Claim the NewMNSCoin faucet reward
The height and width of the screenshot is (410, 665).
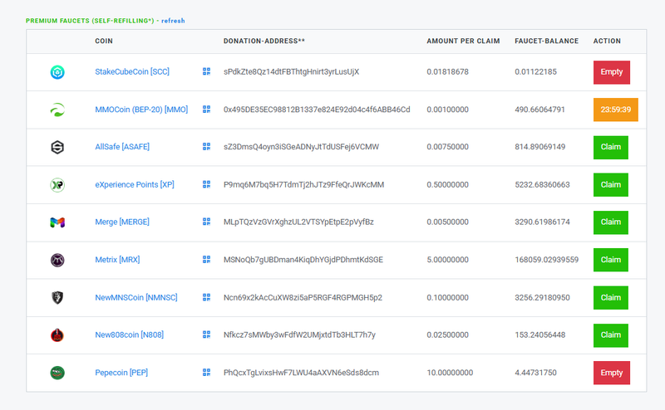point(610,297)
